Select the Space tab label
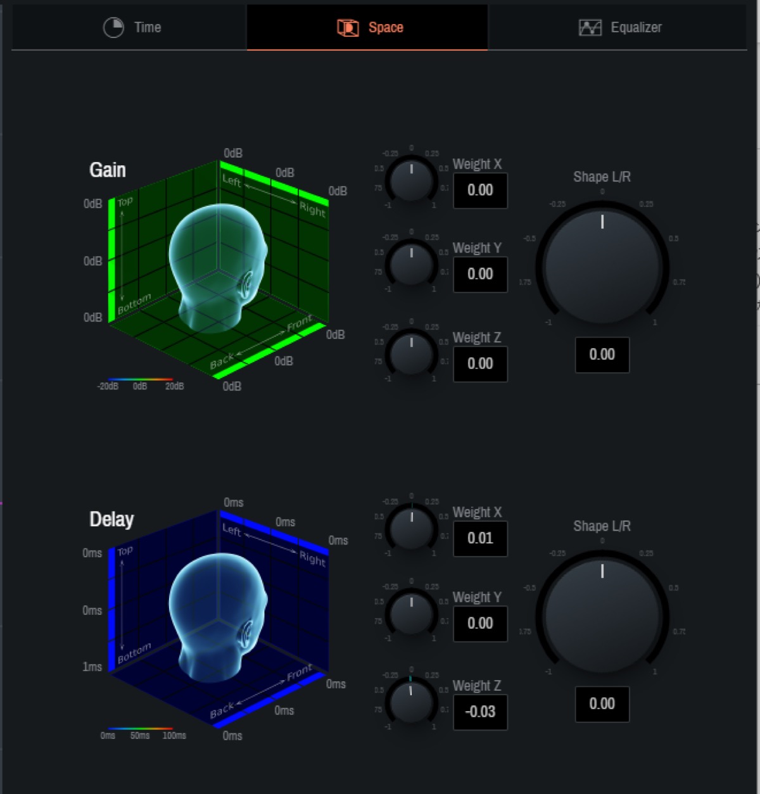 (x=387, y=27)
